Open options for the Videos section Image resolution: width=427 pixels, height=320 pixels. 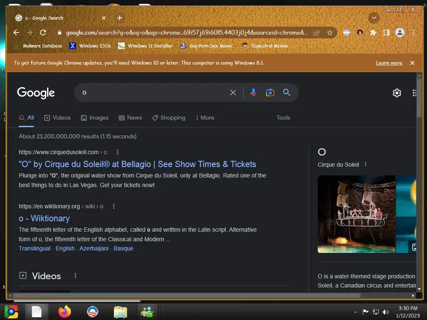75,276
